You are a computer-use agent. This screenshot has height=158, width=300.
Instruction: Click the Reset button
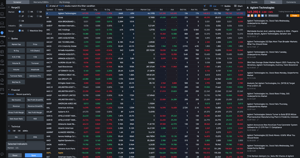point(15,155)
